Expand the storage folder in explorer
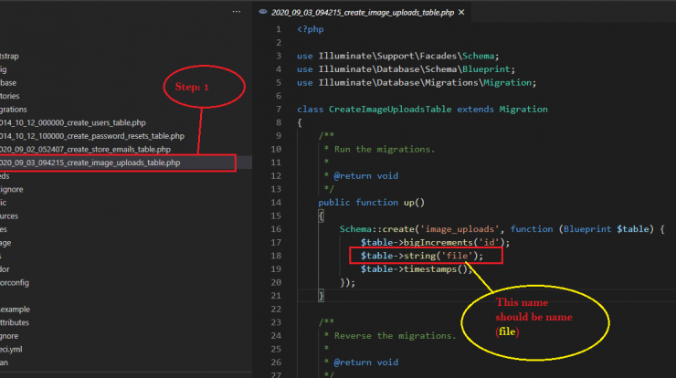Screen dimensions: 676x378 [5, 243]
